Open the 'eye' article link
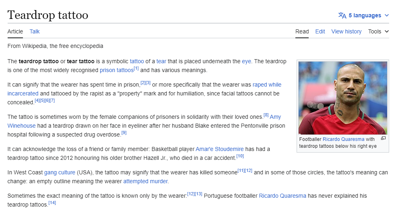Image resolution: width=398 pixels, height=213 pixels. pyautogui.click(x=246, y=61)
